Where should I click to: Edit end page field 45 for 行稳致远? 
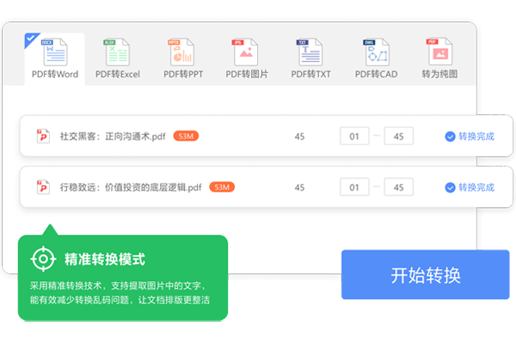coord(399,187)
